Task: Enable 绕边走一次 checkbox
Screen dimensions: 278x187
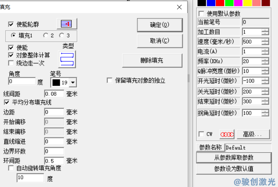Action: click(x=11, y=63)
